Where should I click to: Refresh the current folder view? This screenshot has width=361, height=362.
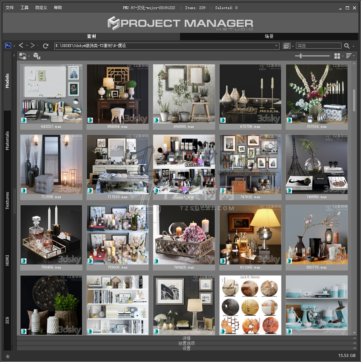(x=46, y=46)
